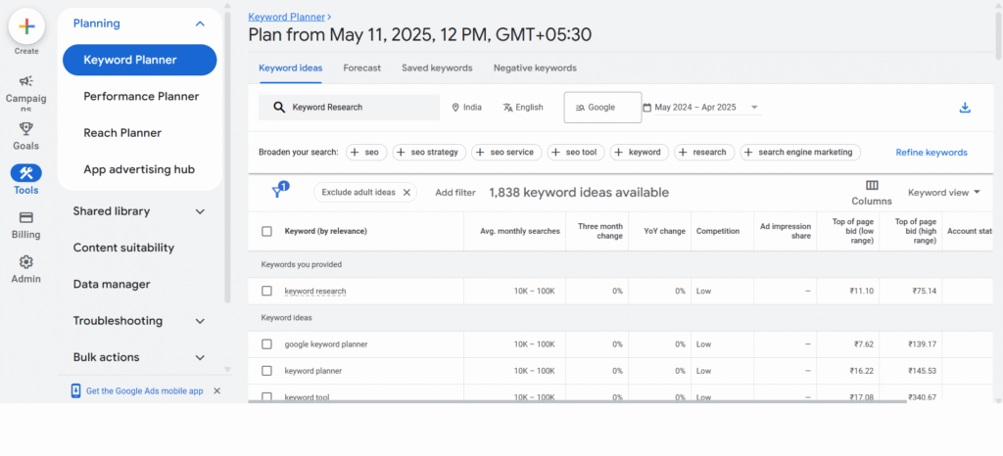Add 'seo' to broaden search
The image size is (1003, 456).
[366, 152]
